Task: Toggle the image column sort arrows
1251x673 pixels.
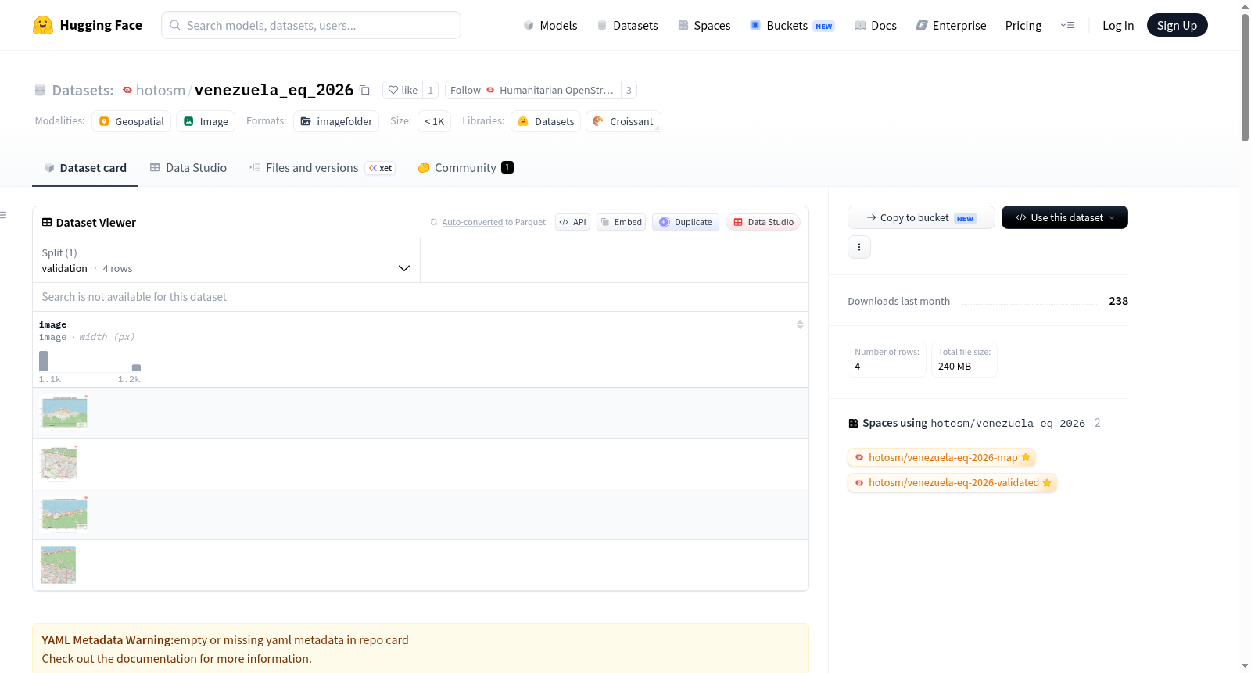Action: [x=800, y=324]
